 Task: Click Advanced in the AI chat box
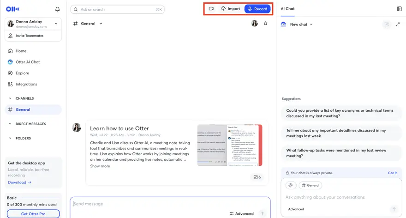tap(296, 209)
